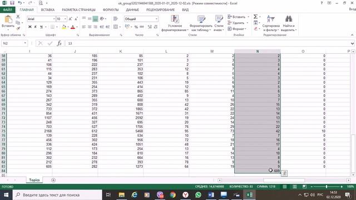Open the font size 10 dropdown
Image resolution: width=356 pixels, height=200 pixels.
tap(66, 19)
